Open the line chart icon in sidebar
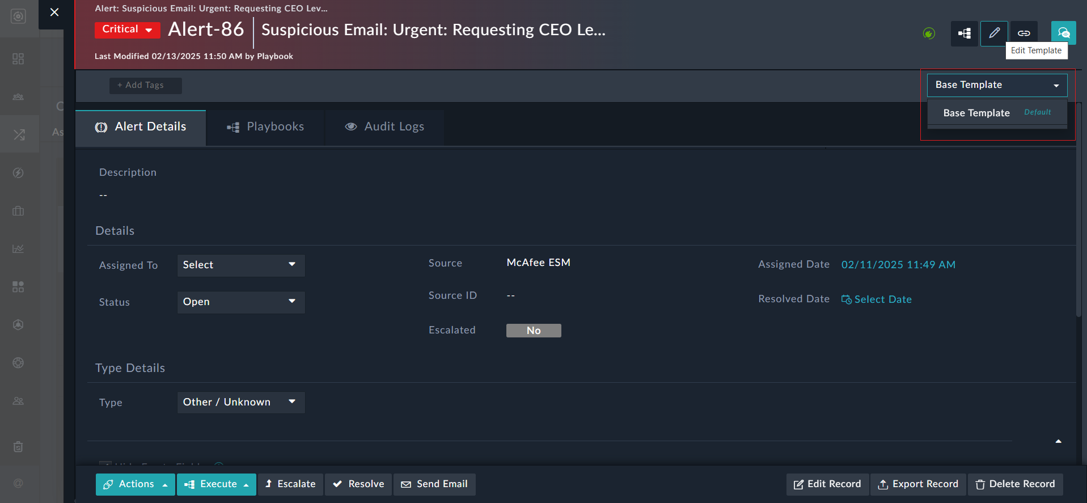The width and height of the screenshot is (1087, 503). pyautogui.click(x=18, y=249)
